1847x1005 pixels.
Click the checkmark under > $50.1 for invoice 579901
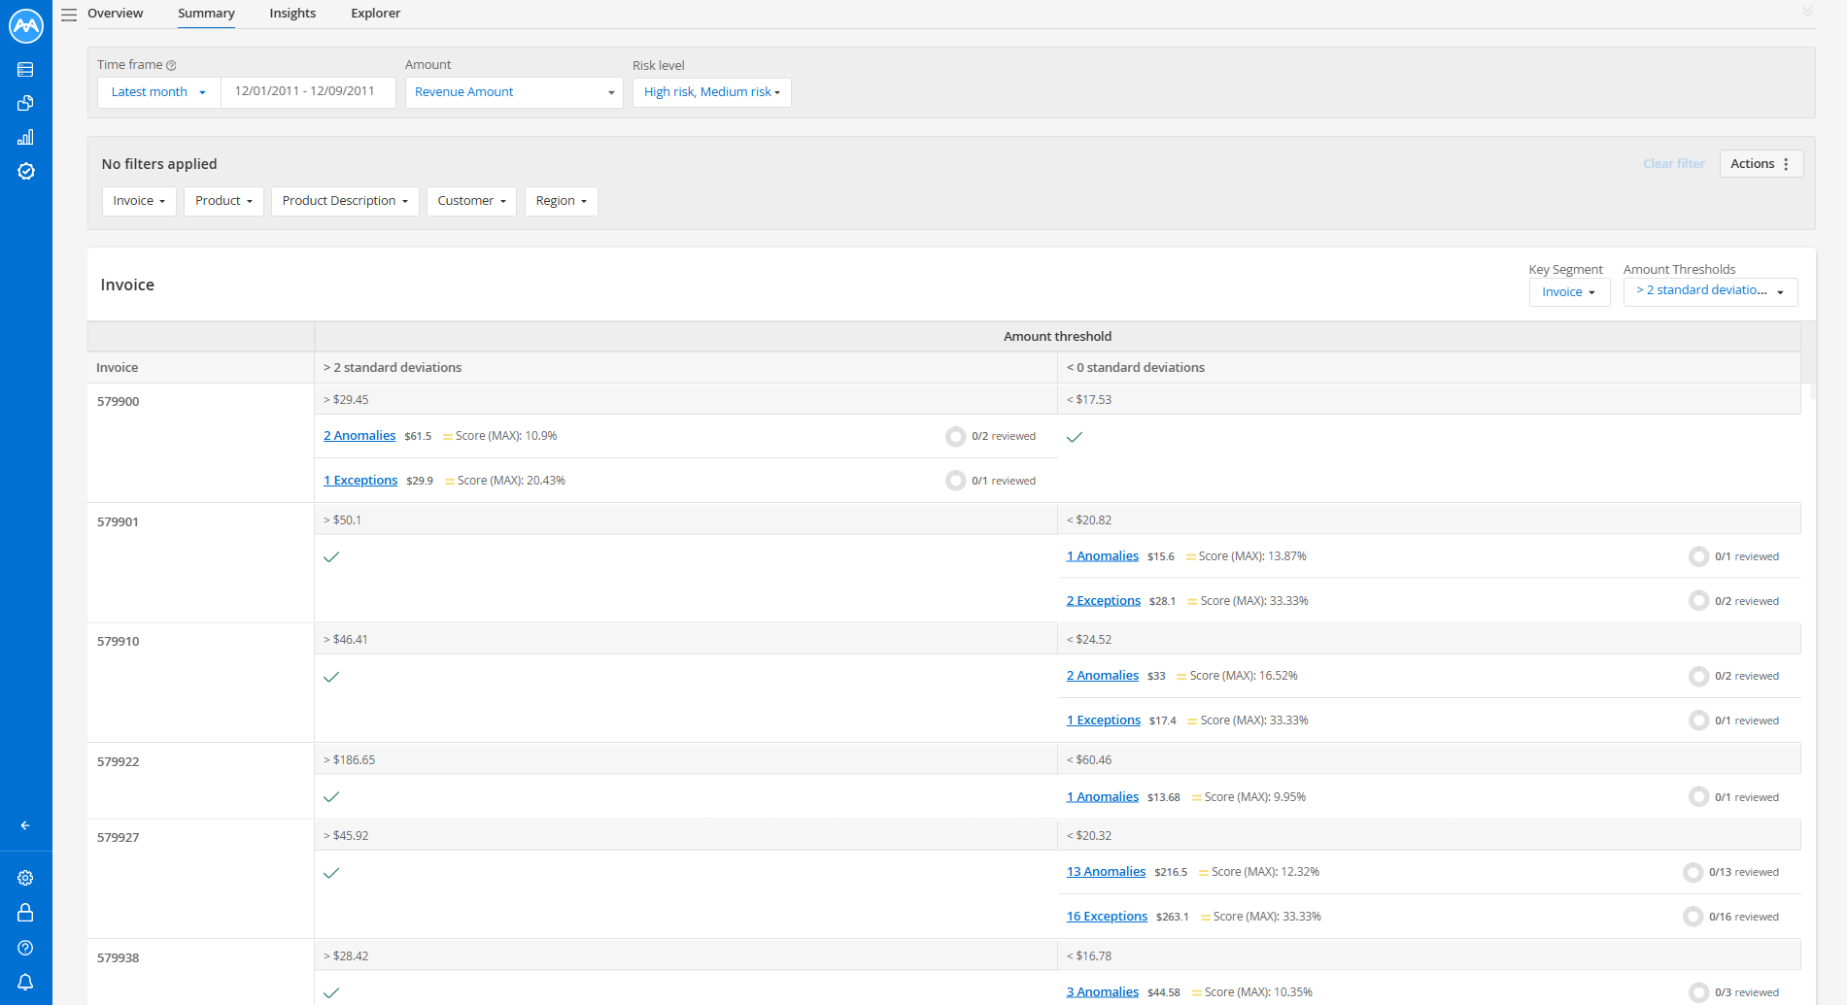pos(331,557)
